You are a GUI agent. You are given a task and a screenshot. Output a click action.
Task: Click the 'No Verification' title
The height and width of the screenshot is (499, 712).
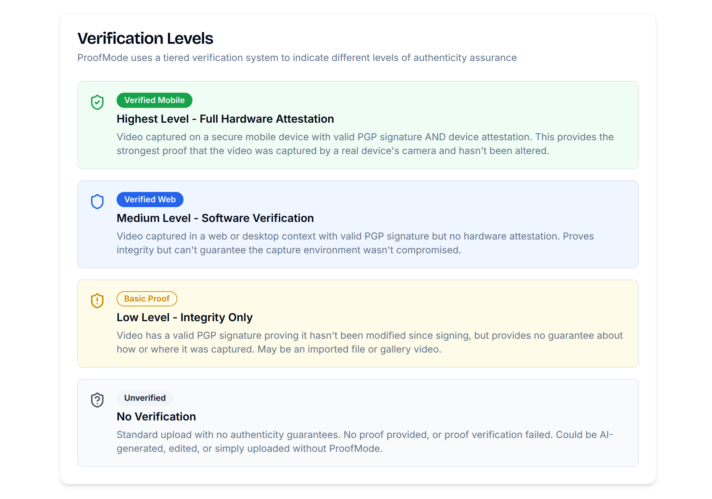coord(156,417)
